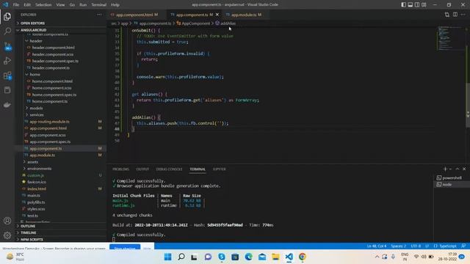470x264 pixels.
Task: Click Stop sharing button in recorder bar
Action: coord(125,247)
